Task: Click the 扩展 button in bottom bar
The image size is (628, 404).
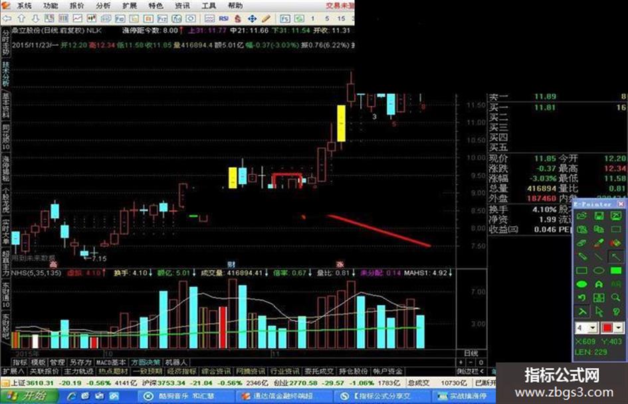Action: (13, 371)
